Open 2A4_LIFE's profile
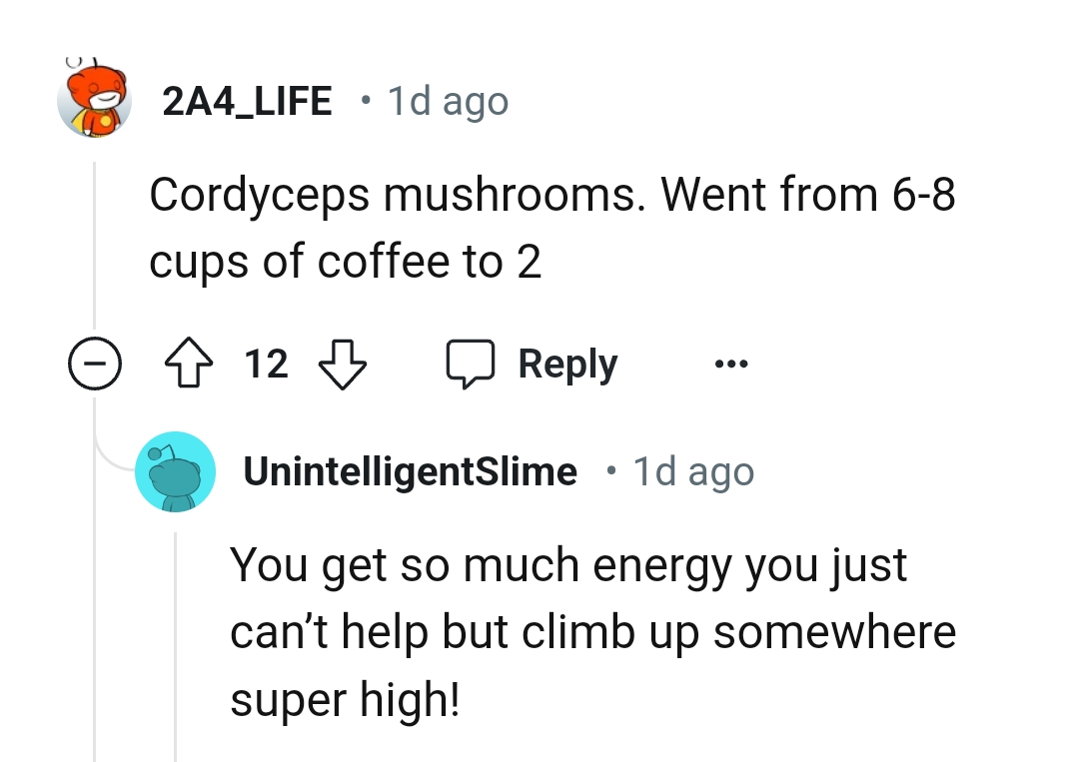This screenshot has width=1078, height=762. (248, 100)
